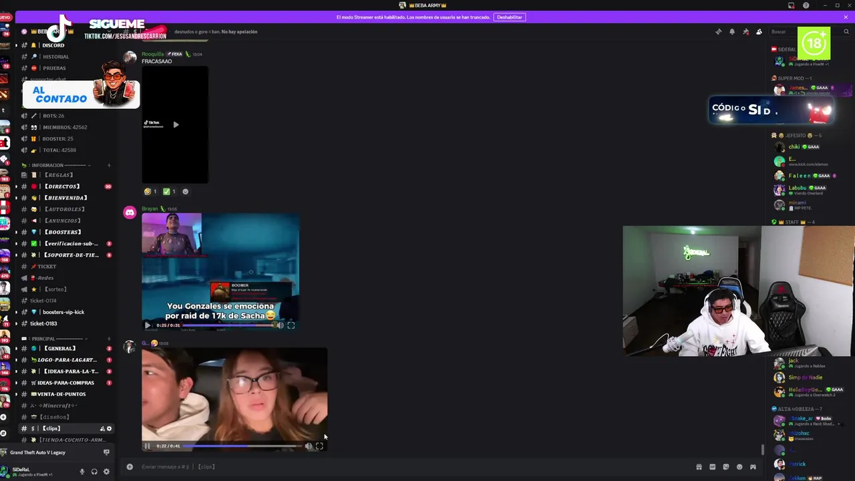
Task: Open user settings gear icon
Action: tap(106, 472)
